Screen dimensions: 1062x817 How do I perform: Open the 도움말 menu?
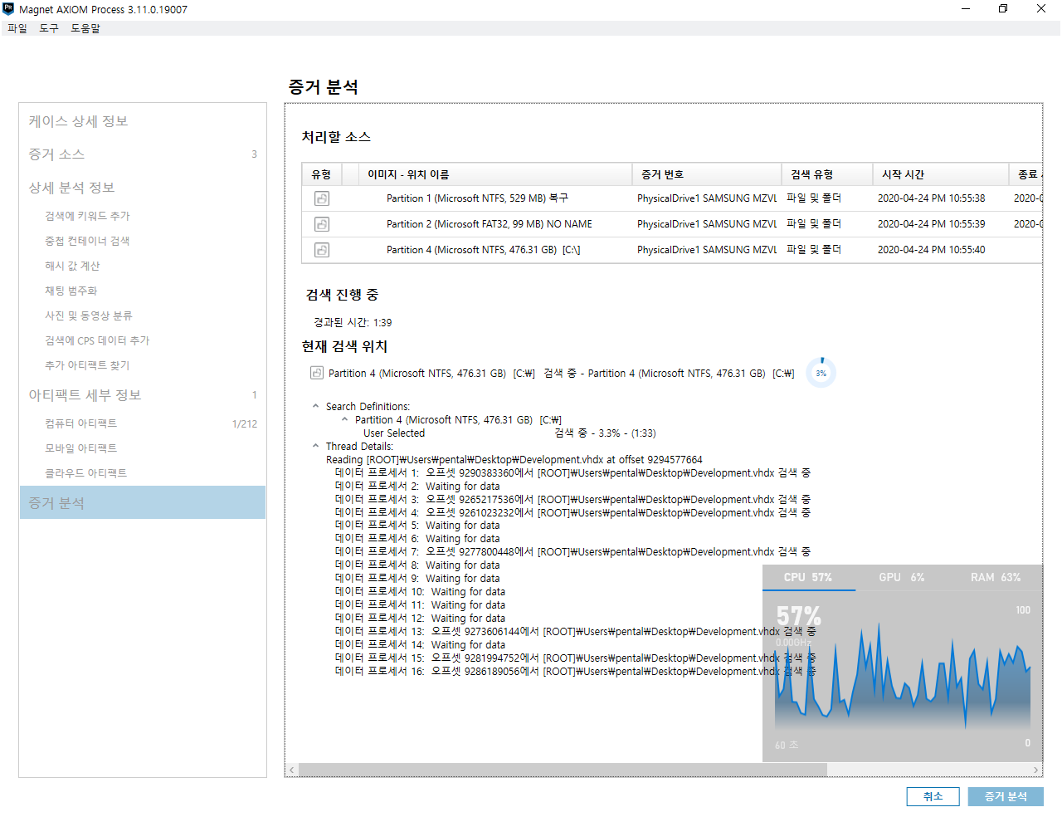[85, 28]
